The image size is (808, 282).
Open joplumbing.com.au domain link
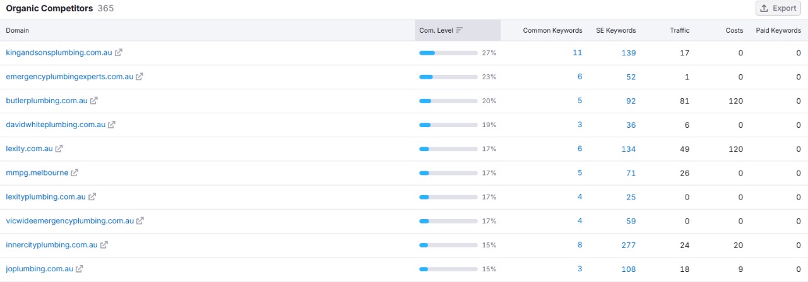tap(40, 269)
